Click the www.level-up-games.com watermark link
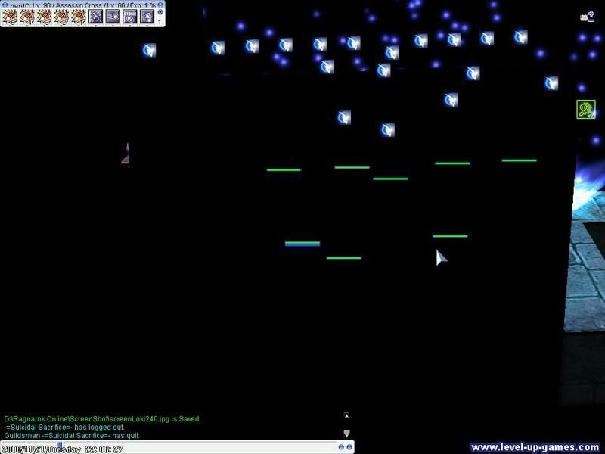This screenshot has height=454, width=605. point(535,447)
